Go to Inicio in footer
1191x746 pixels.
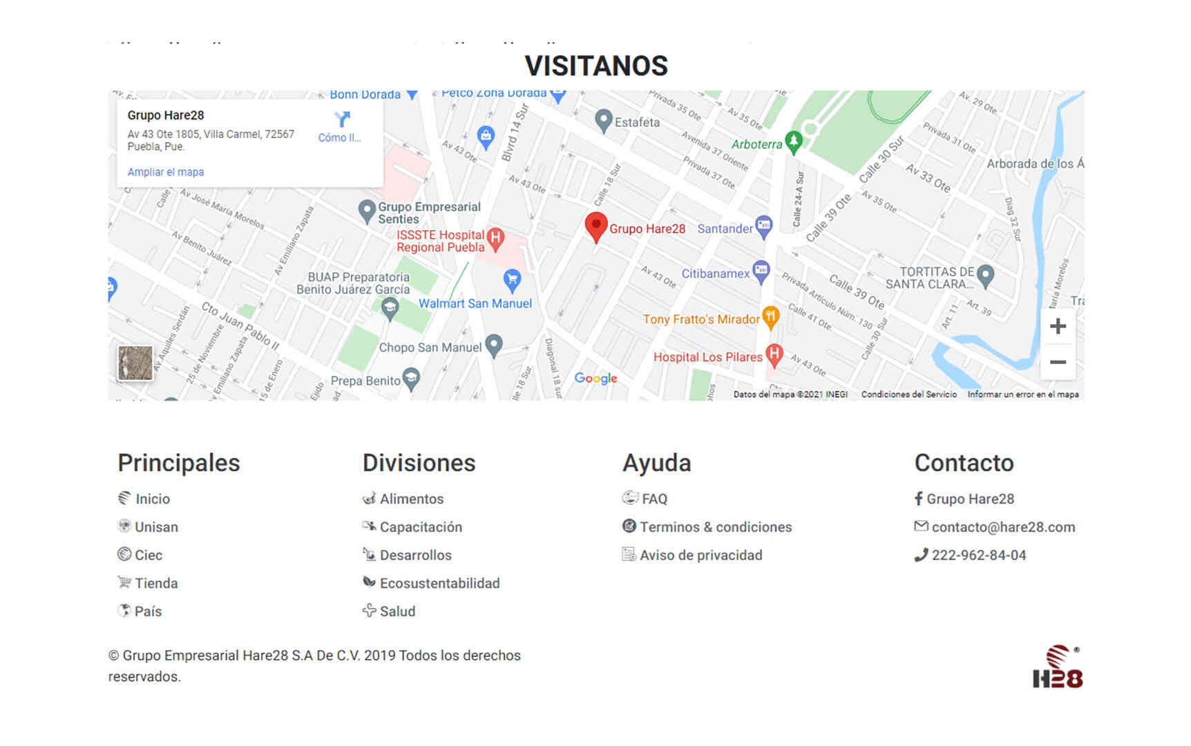point(152,499)
